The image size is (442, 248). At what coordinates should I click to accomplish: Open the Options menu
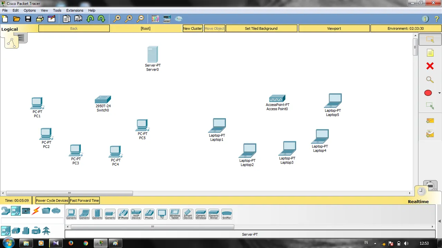[30, 10]
